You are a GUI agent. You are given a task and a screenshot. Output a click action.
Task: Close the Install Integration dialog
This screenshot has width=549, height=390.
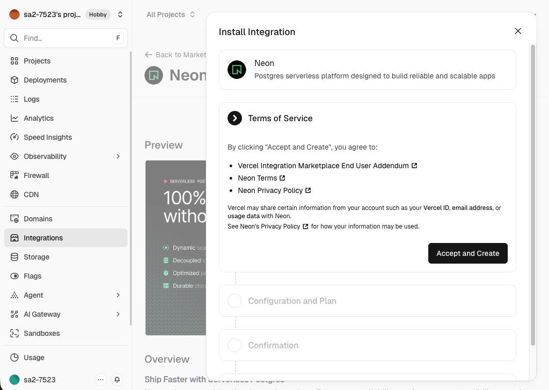(518, 31)
